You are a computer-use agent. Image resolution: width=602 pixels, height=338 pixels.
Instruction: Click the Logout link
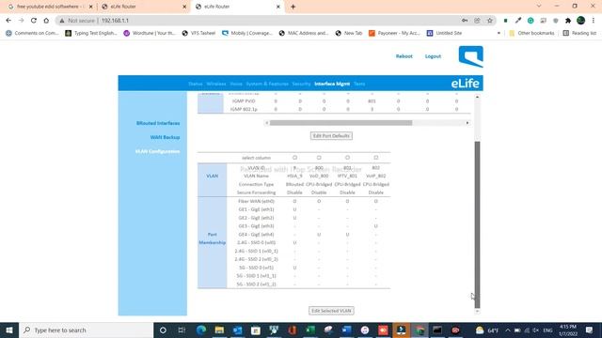[x=433, y=56]
